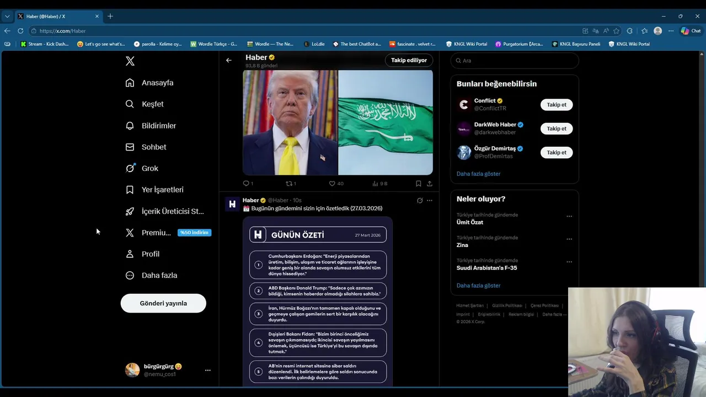Screen dimensions: 706x397
Task: Open browser profile avatar
Action: pos(657,31)
